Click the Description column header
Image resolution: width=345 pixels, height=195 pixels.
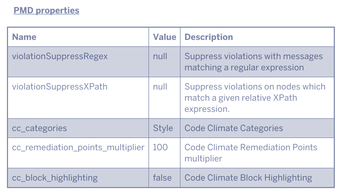209,37
